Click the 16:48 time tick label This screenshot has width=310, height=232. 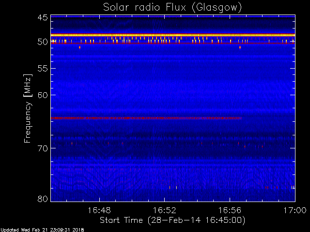(99, 210)
